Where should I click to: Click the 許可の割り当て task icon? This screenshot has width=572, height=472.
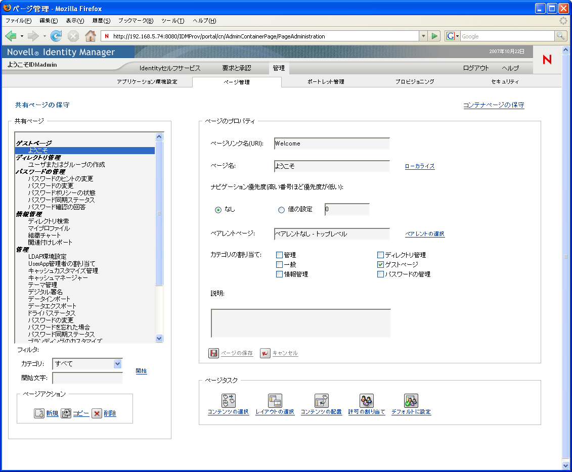pos(367,401)
